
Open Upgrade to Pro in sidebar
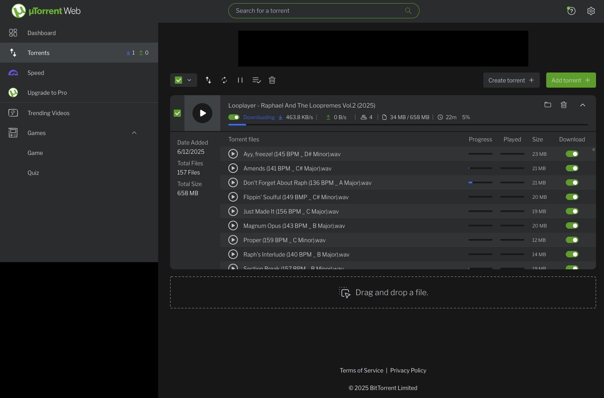click(x=79, y=92)
